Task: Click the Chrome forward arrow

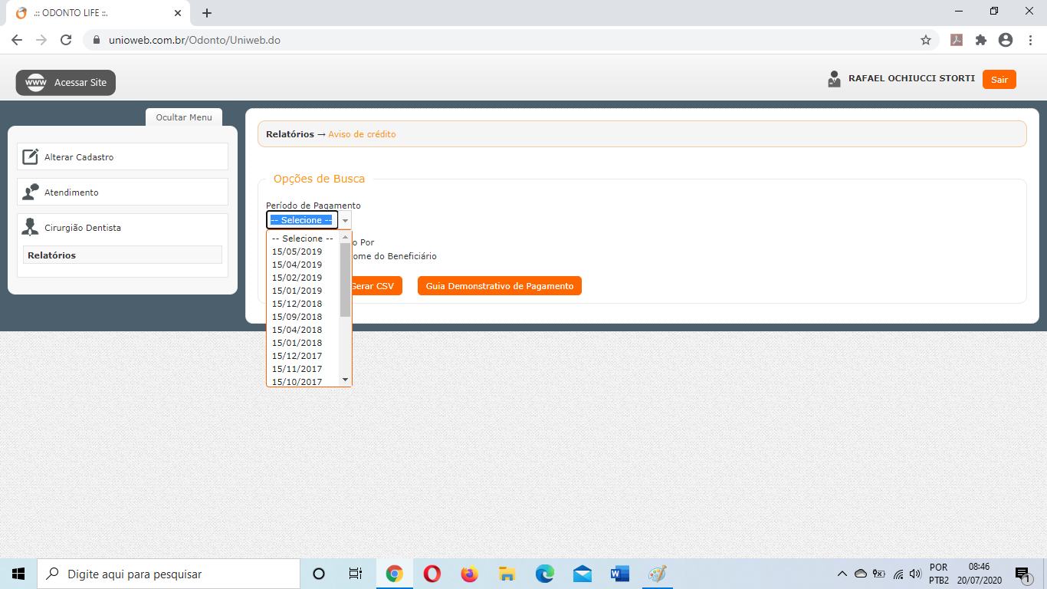Action: (x=41, y=40)
